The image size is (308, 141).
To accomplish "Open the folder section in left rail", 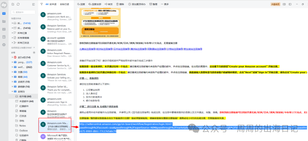I will (4, 21).
